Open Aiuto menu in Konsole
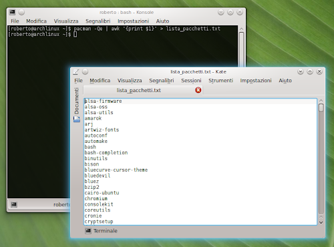The height and width of the screenshot is (247, 334). 162,21
